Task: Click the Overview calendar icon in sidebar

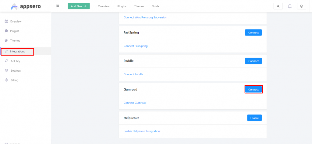Action: click(x=6, y=21)
